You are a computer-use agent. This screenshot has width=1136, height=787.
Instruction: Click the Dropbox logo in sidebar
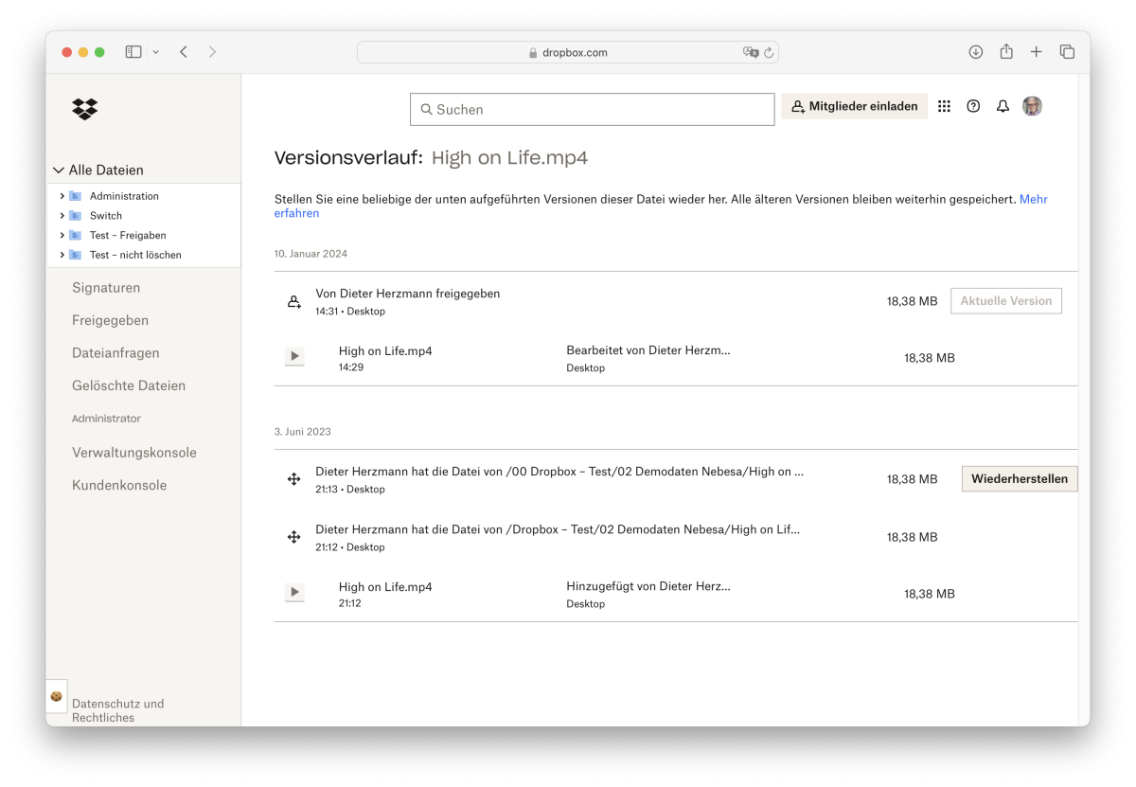tap(85, 109)
